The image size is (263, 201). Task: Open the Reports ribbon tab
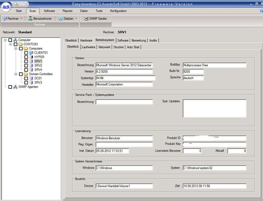click(68, 11)
